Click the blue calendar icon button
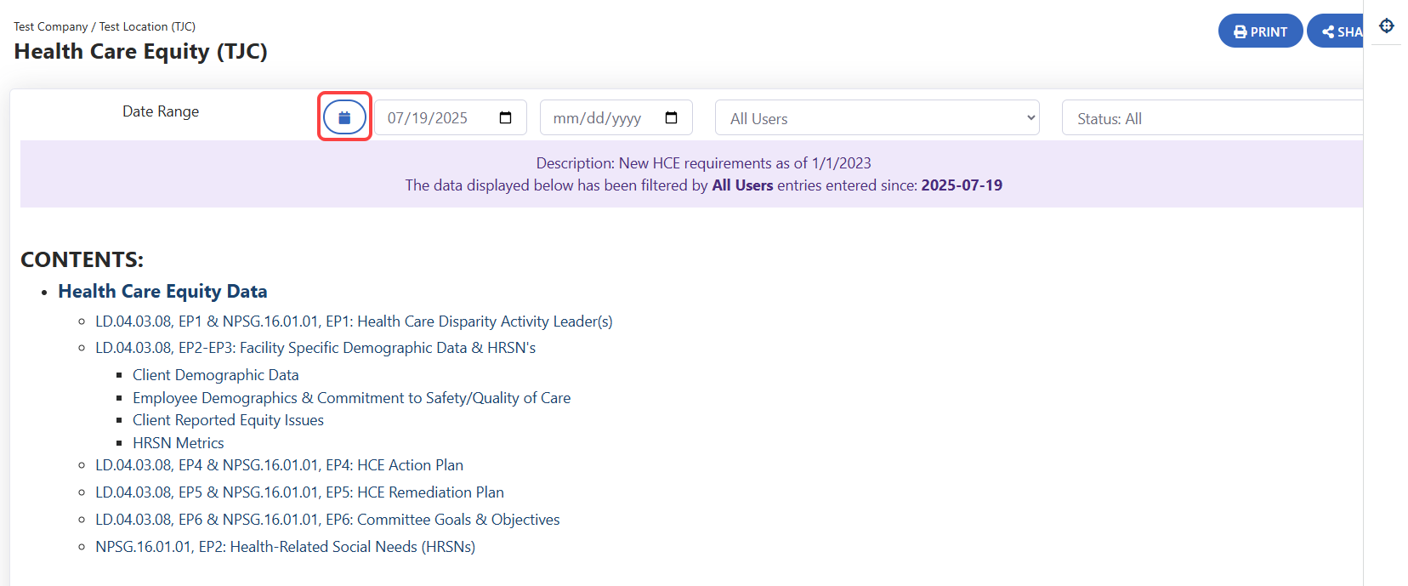Image resolution: width=1408 pixels, height=586 pixels. [x=344, y=117]
